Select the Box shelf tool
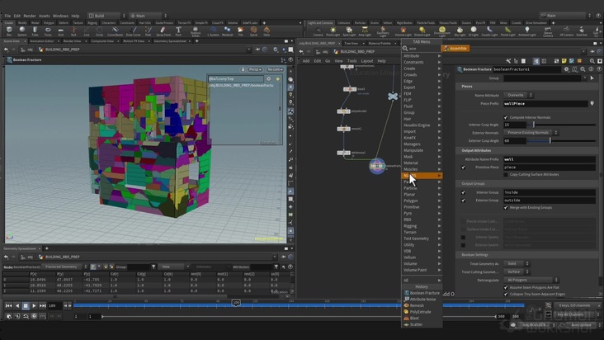Image resolution: width=604 pixels, height=340 pixels. pyautogui.click(x=9, y=31)
